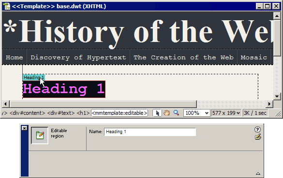Close the base.dwt document window
This screenshot has width=283, height=178.
tap(276, 6)
